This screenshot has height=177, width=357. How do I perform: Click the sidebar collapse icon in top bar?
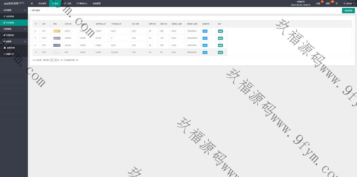pos(32,3)
